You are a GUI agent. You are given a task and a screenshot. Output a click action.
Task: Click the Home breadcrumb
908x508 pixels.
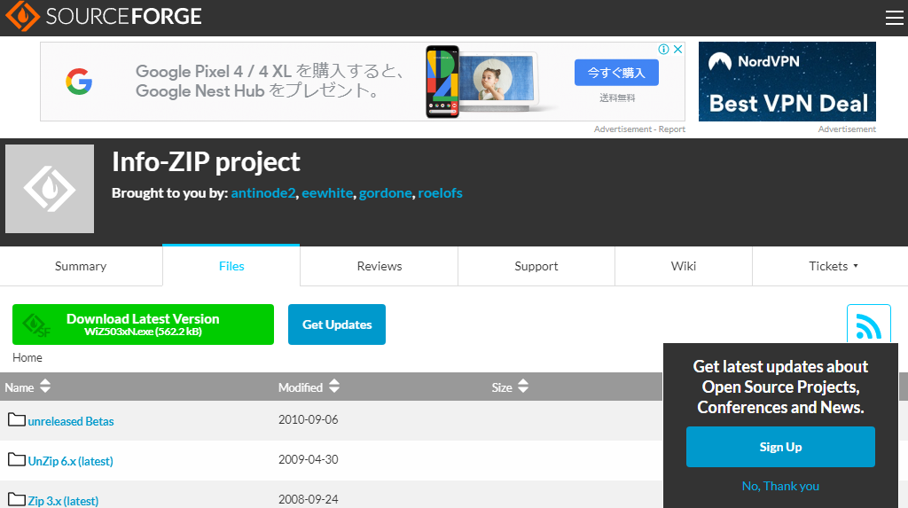(x=27, y=357)
